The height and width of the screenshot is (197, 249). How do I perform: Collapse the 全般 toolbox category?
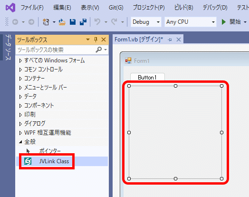pyautogui.click(x=20, y=142)
